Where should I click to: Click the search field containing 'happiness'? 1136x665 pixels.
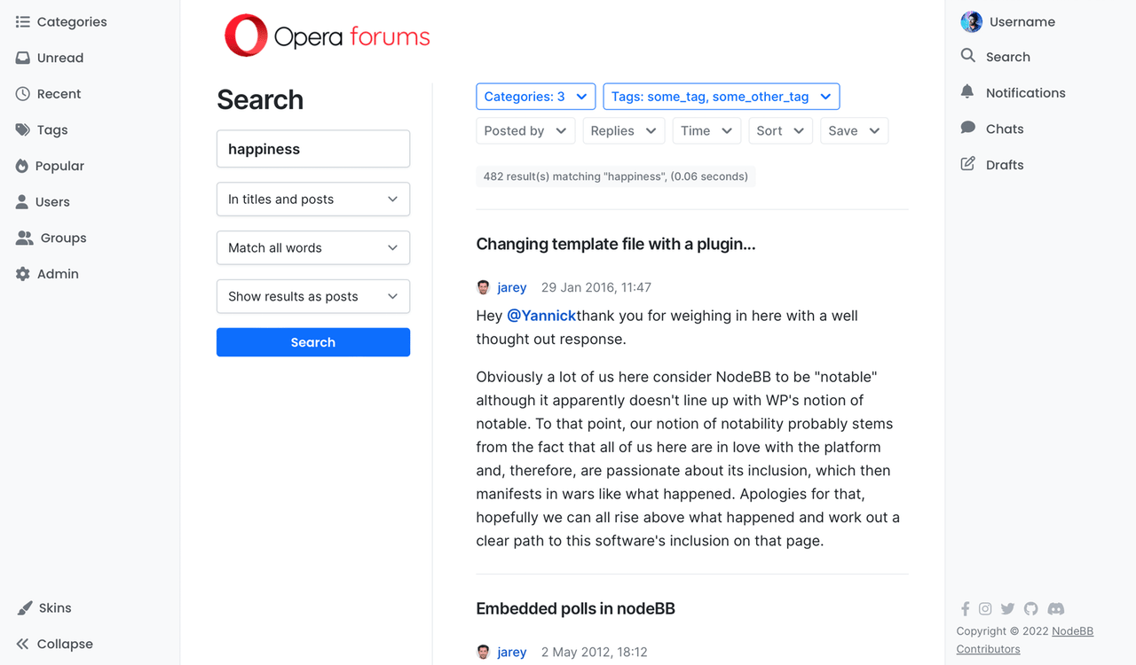coord(313,149)
